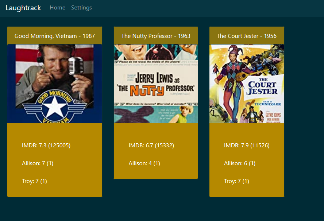Select IMDB: 7.3 (125005) rating row
The image size is (324, 221).
click(x=55, y=146)
